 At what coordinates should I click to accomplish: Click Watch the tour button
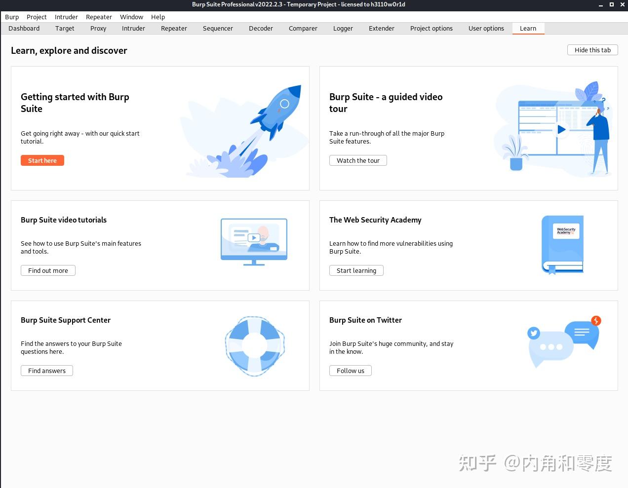coord(358,160)
